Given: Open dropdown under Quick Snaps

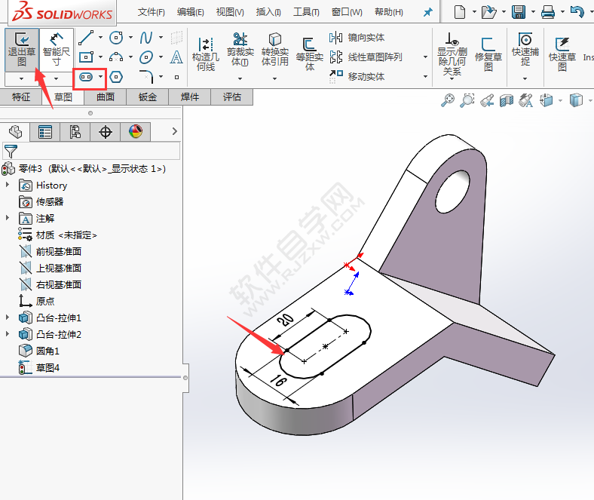Looking at the screenshot, I should point(525,79).
